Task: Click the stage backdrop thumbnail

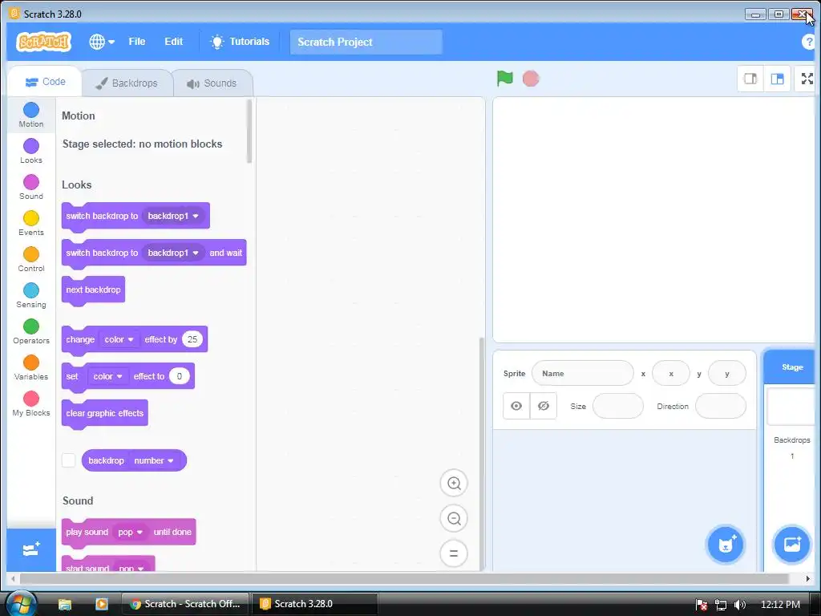Action: (792, 407)
